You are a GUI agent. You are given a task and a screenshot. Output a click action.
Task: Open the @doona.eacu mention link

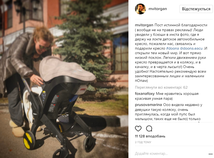191,48
